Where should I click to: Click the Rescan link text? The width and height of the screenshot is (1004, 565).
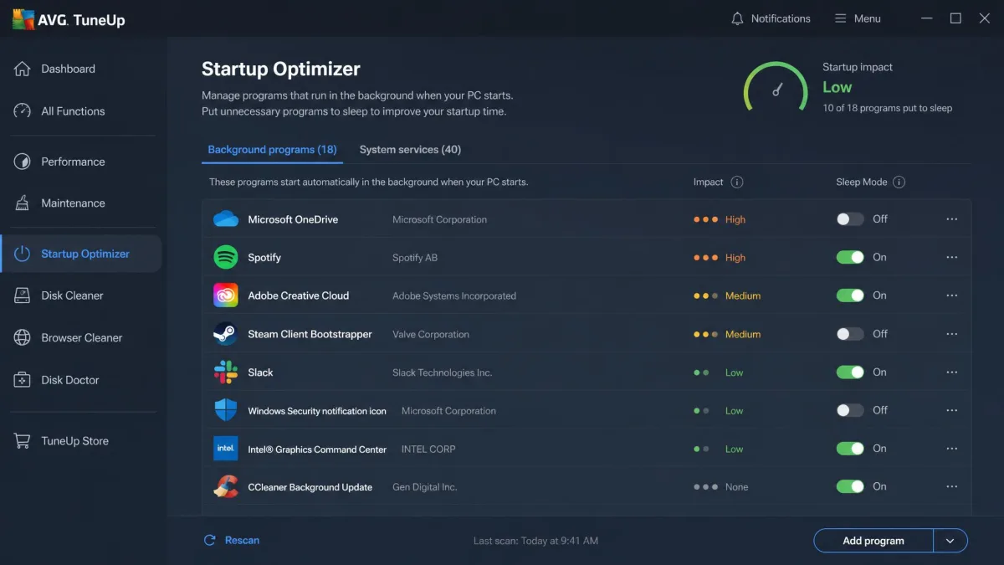click(242, 540)
